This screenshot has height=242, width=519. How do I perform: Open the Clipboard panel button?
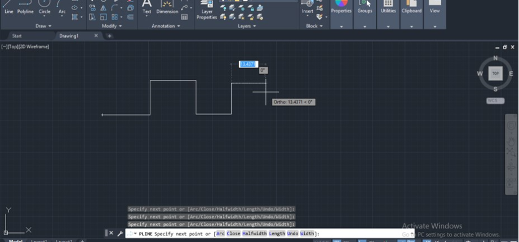[411, 13]
